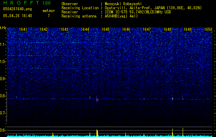Click the 'Receiving antenna' label
Viewport: 216px width, 137px height.
pos(79,16)
